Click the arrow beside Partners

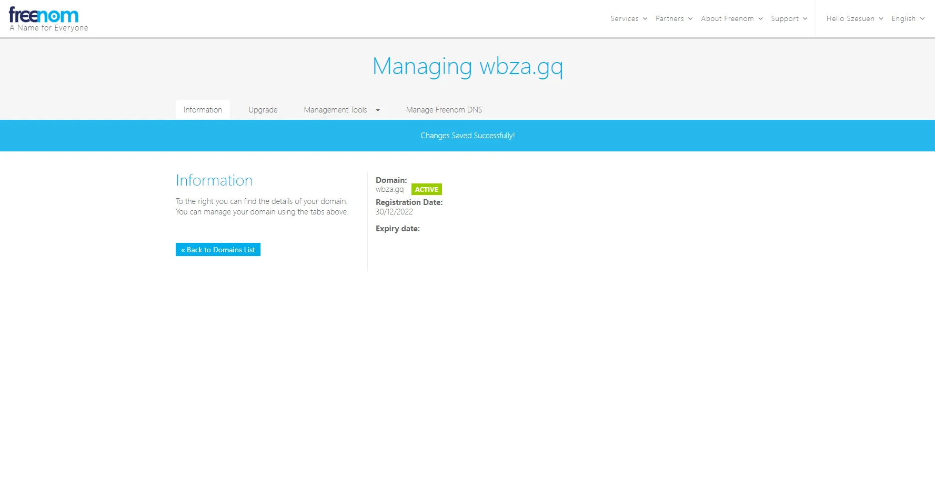point(690,18)
